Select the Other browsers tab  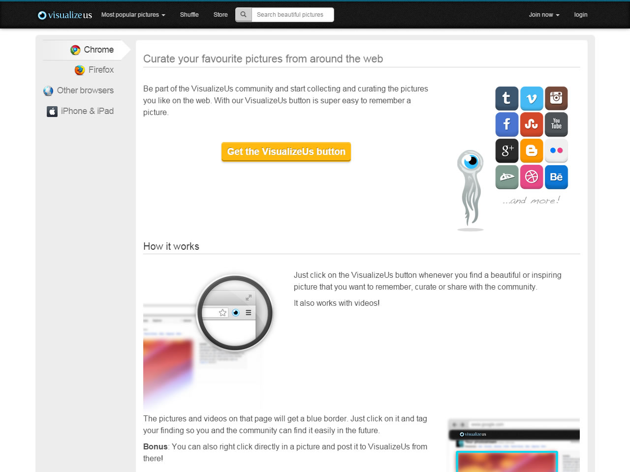[79, 90]
